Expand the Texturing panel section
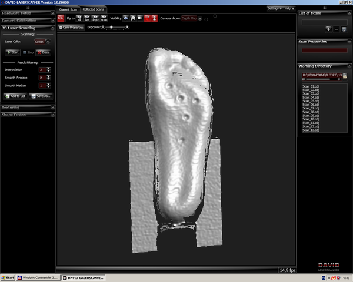 28,108
